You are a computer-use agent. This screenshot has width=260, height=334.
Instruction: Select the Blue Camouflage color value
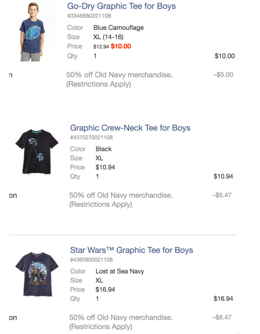(x=118, y=28)
